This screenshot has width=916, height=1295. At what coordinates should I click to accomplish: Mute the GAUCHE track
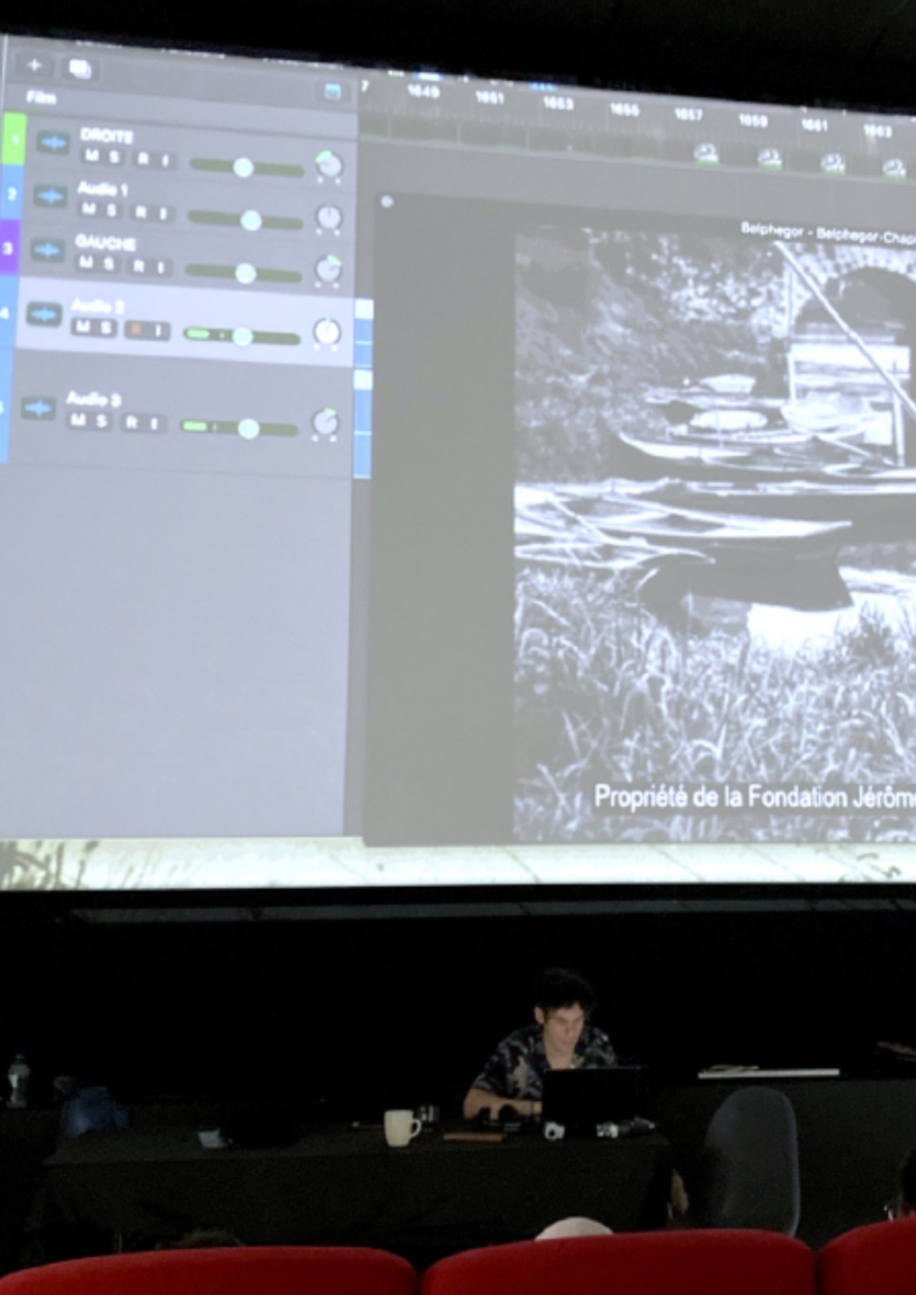pyautogui.click(x=86, y=262)
